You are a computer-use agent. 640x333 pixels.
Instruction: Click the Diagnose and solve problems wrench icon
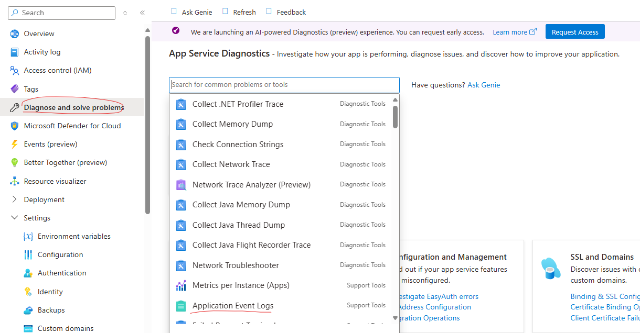point(15,108)
